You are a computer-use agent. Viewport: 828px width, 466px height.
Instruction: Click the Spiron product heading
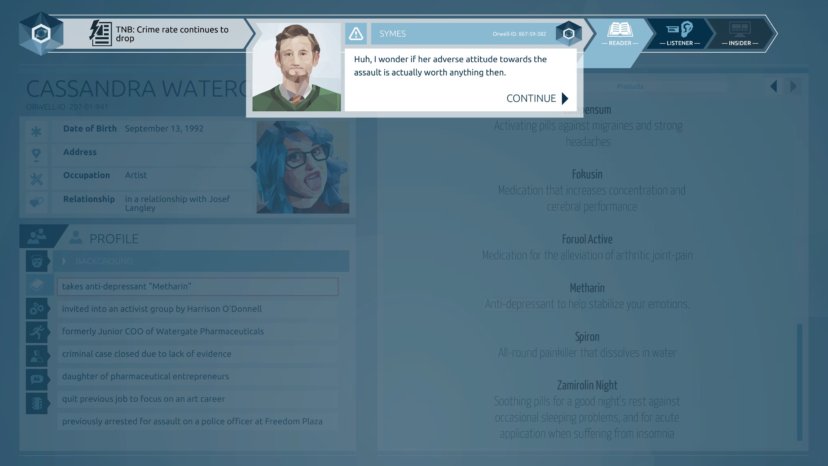(587, 337)
